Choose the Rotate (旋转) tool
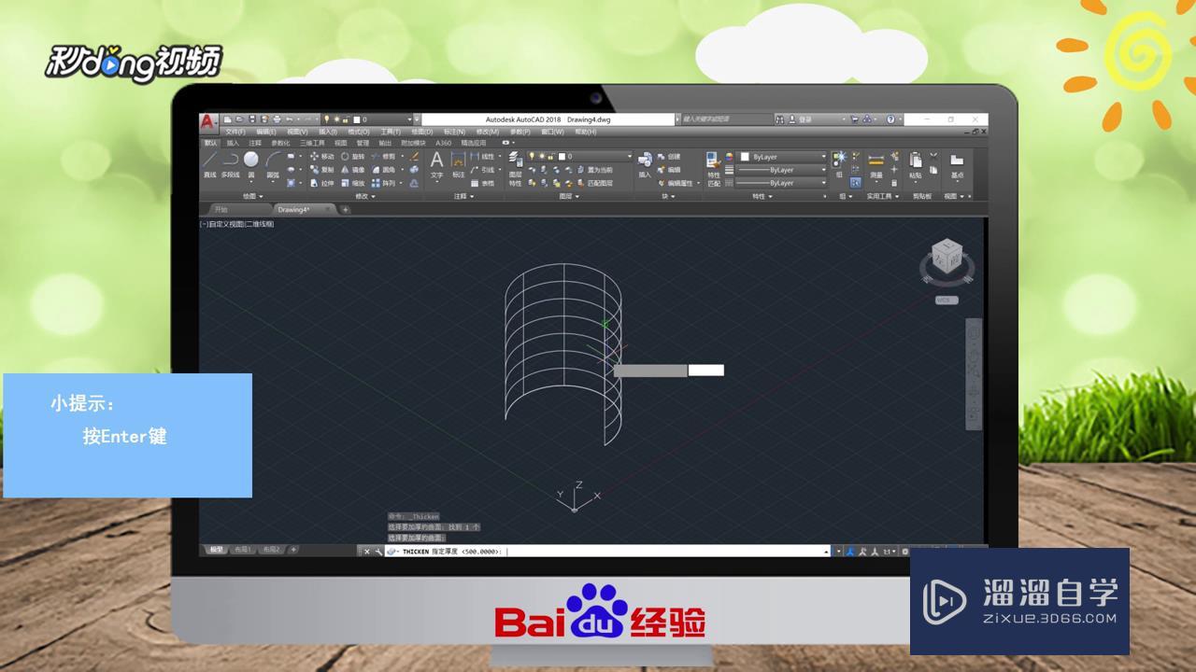Screen dimensions: 1196x672 pyautogui.click(x=354, y=157)
